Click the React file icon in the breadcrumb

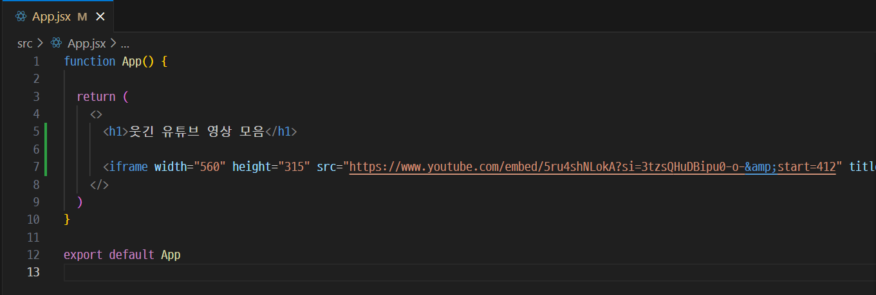coord(57,44)
